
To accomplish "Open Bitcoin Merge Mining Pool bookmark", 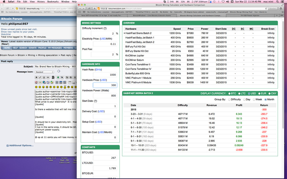I will click(x=241, y=12).
